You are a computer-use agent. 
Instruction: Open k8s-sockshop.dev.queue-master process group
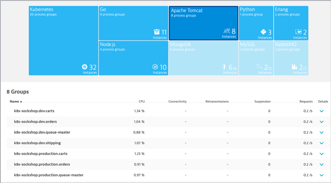pos(42,132)
